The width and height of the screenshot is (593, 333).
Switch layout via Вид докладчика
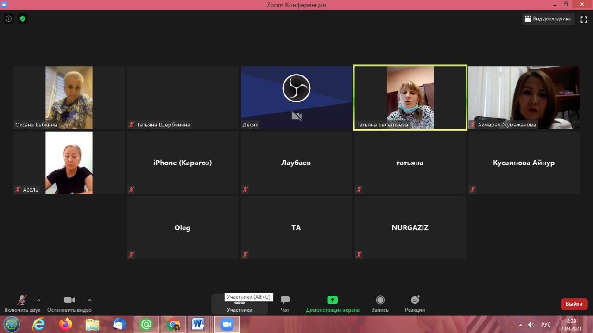point(548,19)
